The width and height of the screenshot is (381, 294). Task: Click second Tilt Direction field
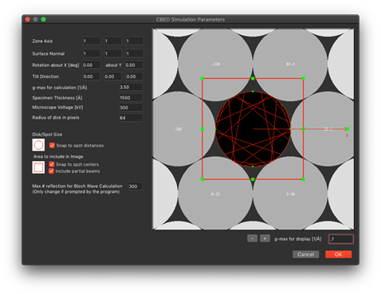113,76
